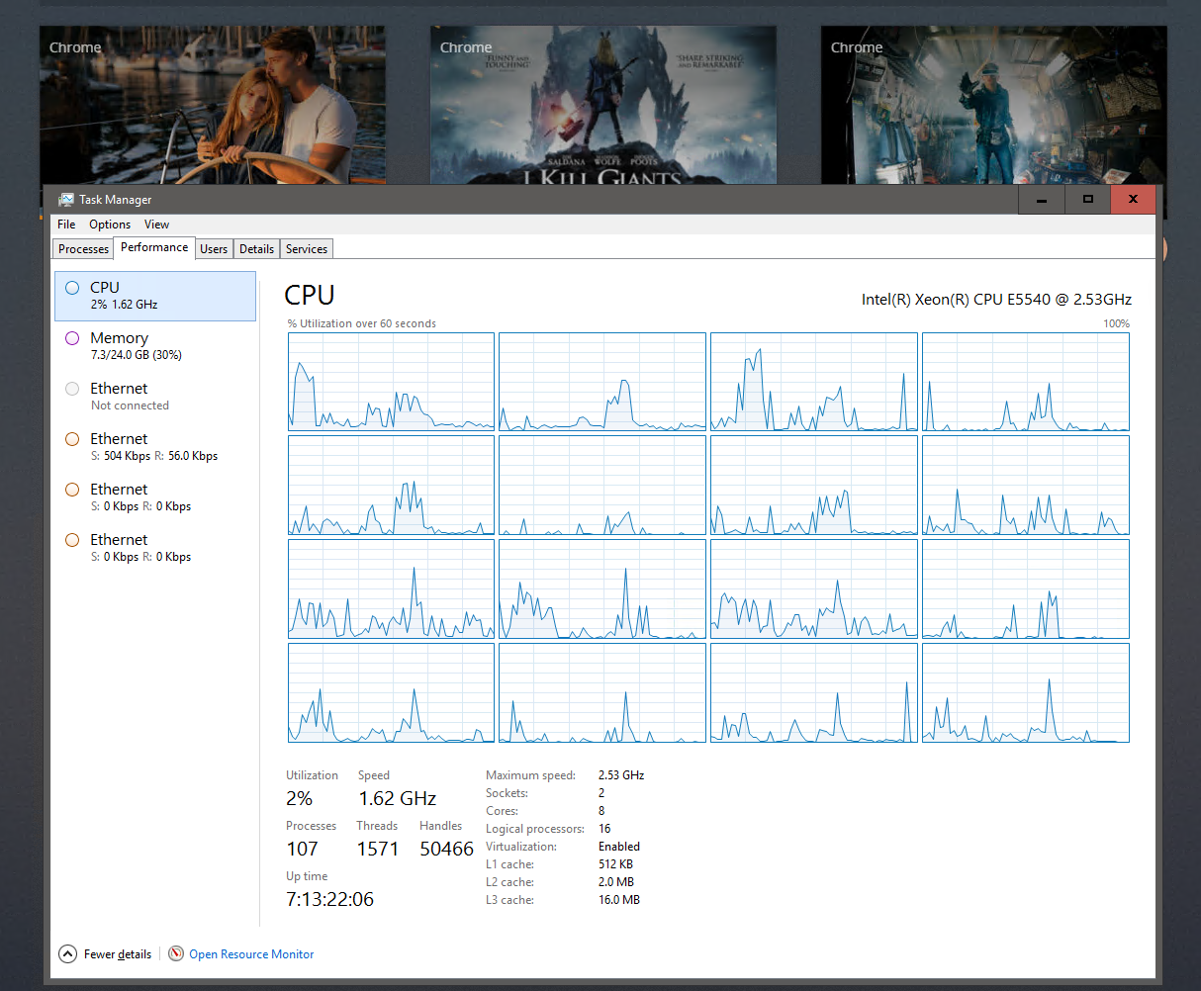Select Memory 7.3/24.0 GB sidebar entry
Screen dimensions: 1201x991
[x=155, y=346]
